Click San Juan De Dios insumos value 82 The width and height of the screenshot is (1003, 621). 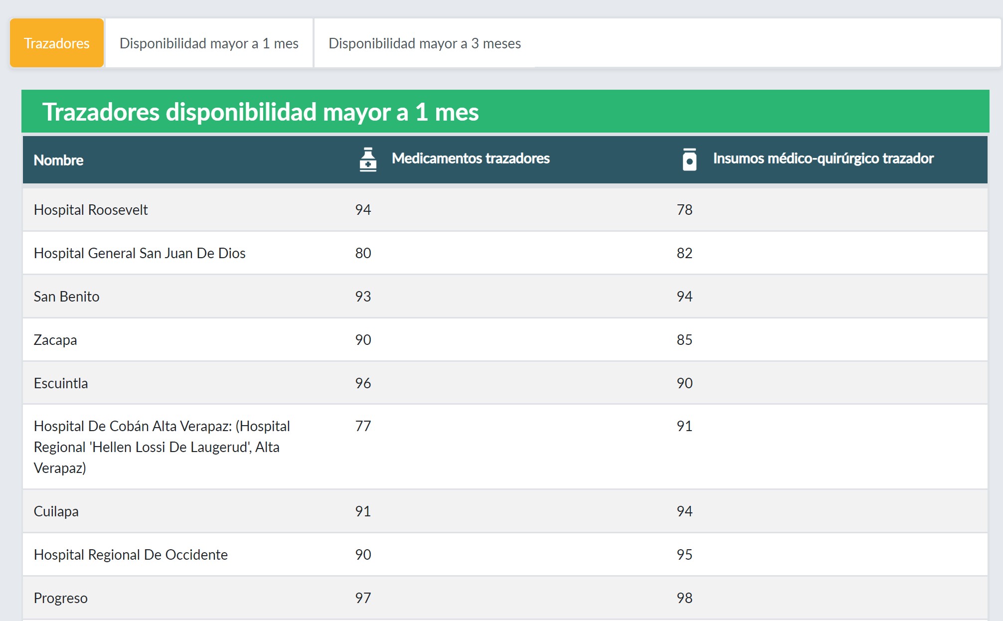(684, 253)
